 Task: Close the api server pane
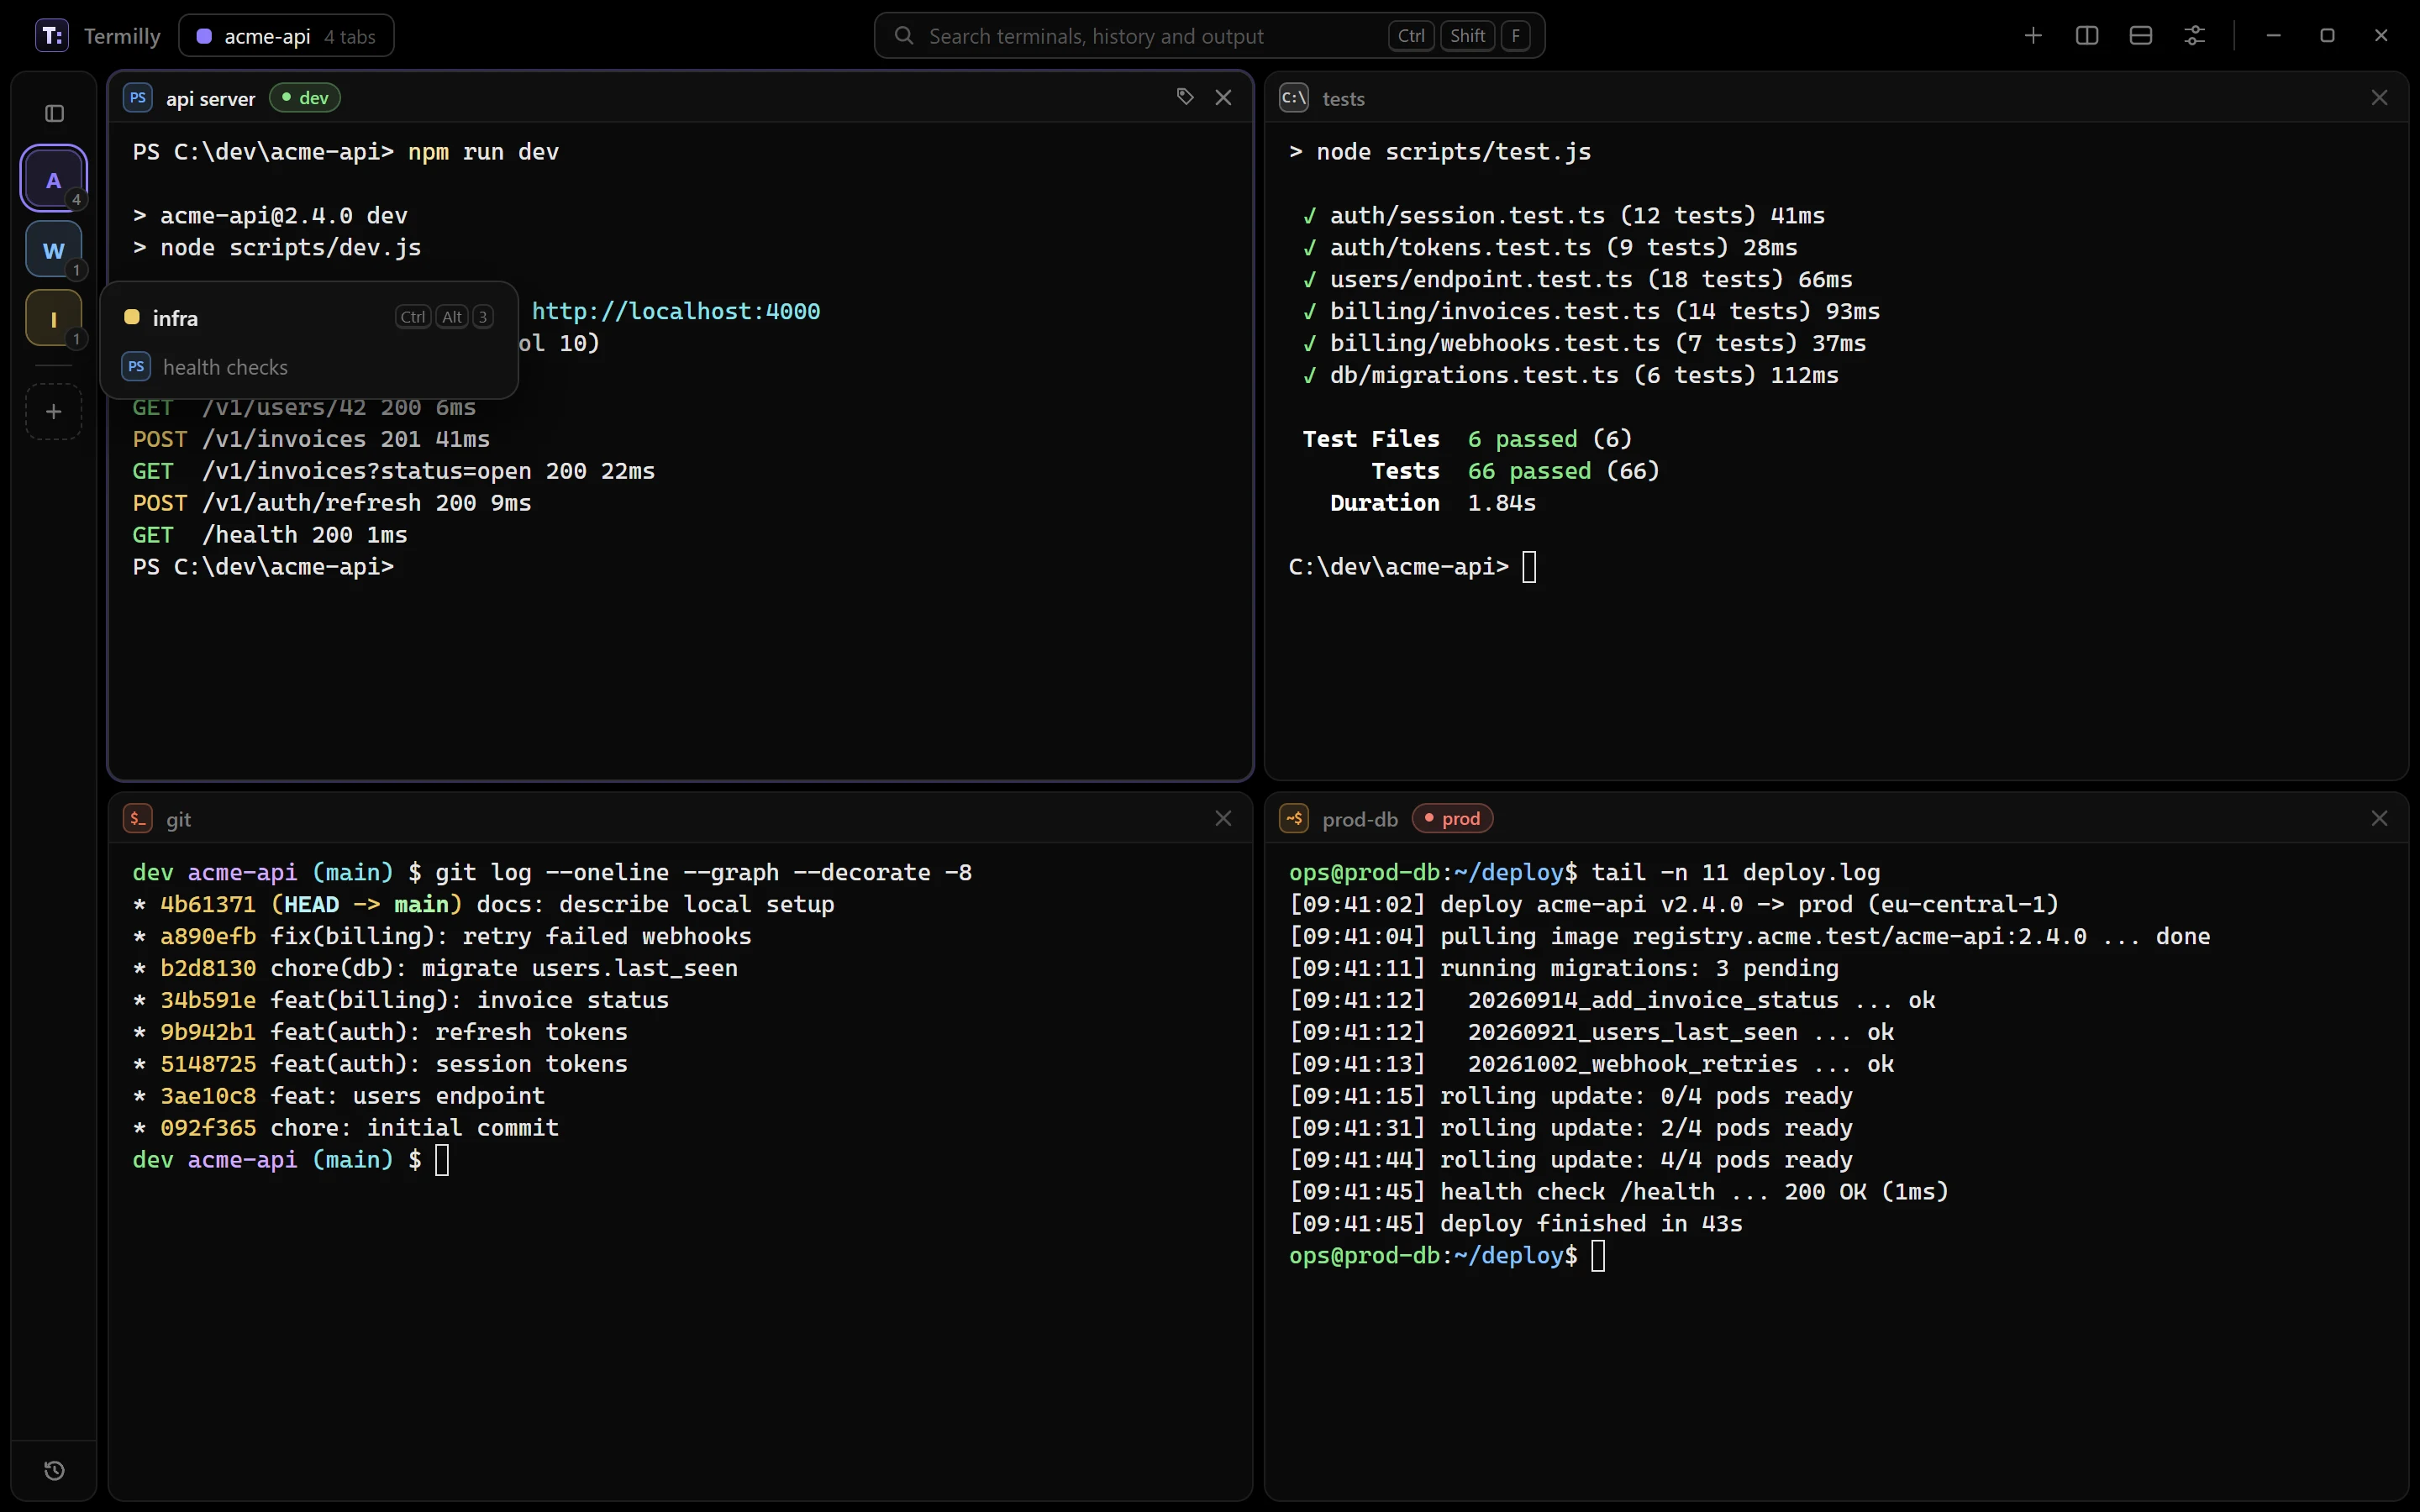1223,97
